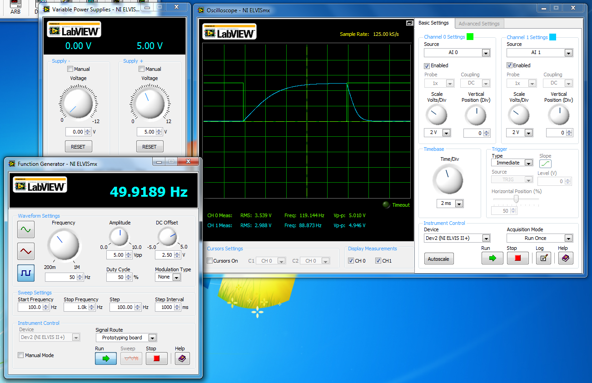Click graph expand icon at oscilloscope display corner
This screenshot has width=592, height=383.
(409, 23)
